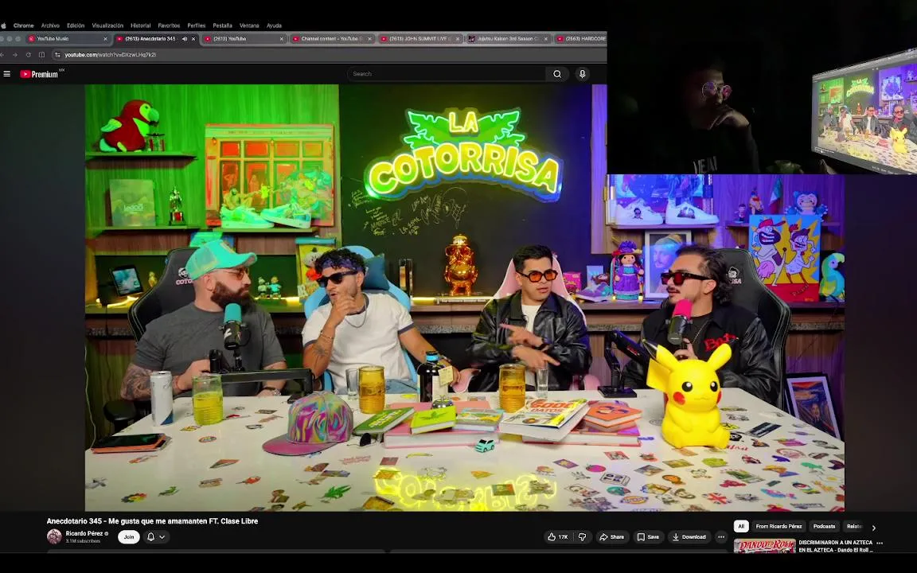Switch to Jujutsu Kaisen 3rd Season tab
The width and height of the screenshot is (917, 573).
click(508, 38)
